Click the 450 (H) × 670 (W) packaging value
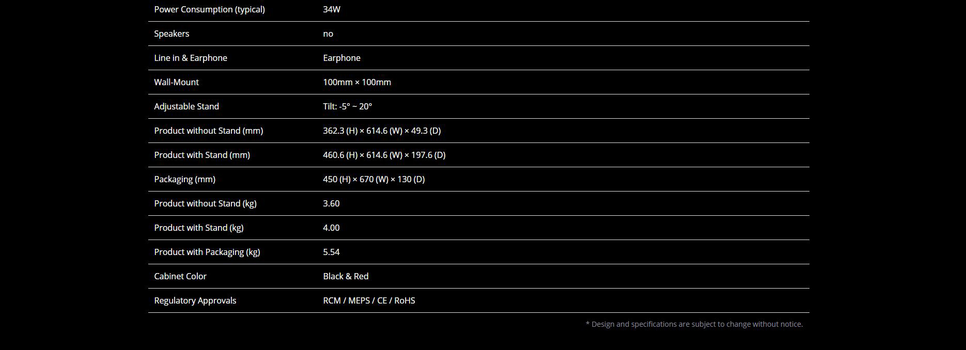966x350 pixels. tap(374, 179)
